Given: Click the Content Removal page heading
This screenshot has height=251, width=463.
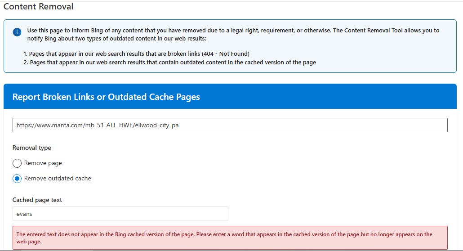Looking at the screenshot, I should (x=38, y=6).
